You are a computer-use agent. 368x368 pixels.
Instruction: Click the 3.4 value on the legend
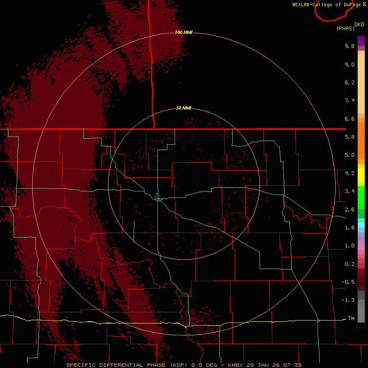(x=350, y=191)
